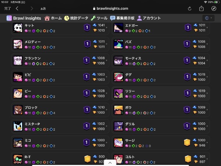Expand the メロディー row dropdown arrow
Viewport: 221px width, 166px height.
106,44
